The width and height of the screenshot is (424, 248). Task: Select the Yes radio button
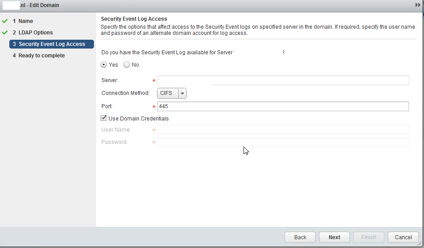[x=104, y=65]
